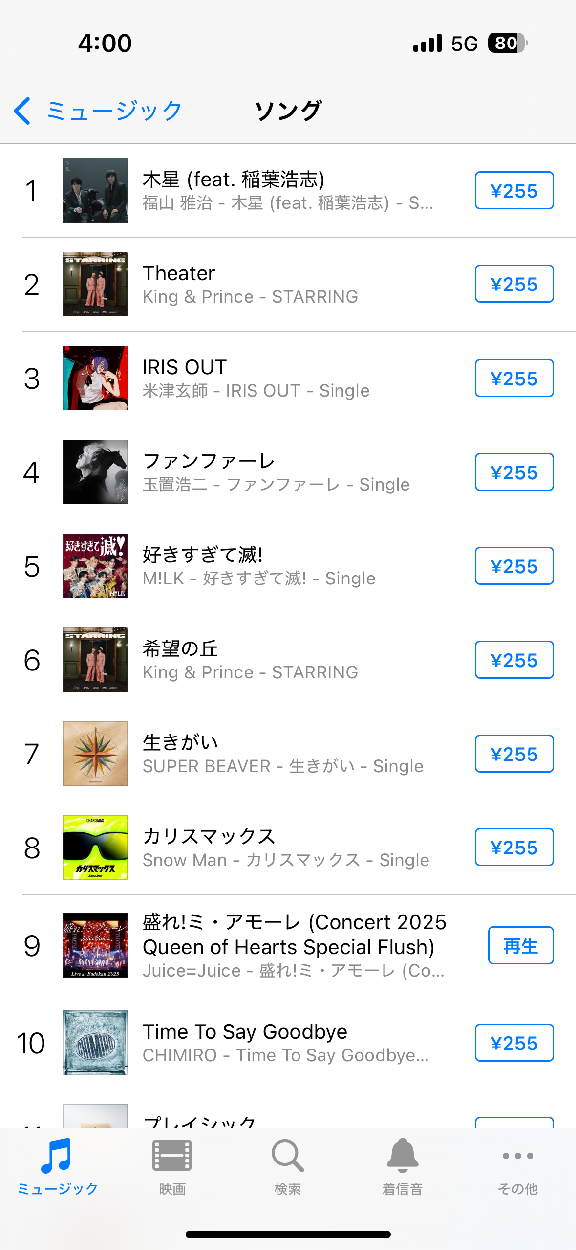
Task: Open the Theater album artwork thumbnail
Action: (95, 284)
